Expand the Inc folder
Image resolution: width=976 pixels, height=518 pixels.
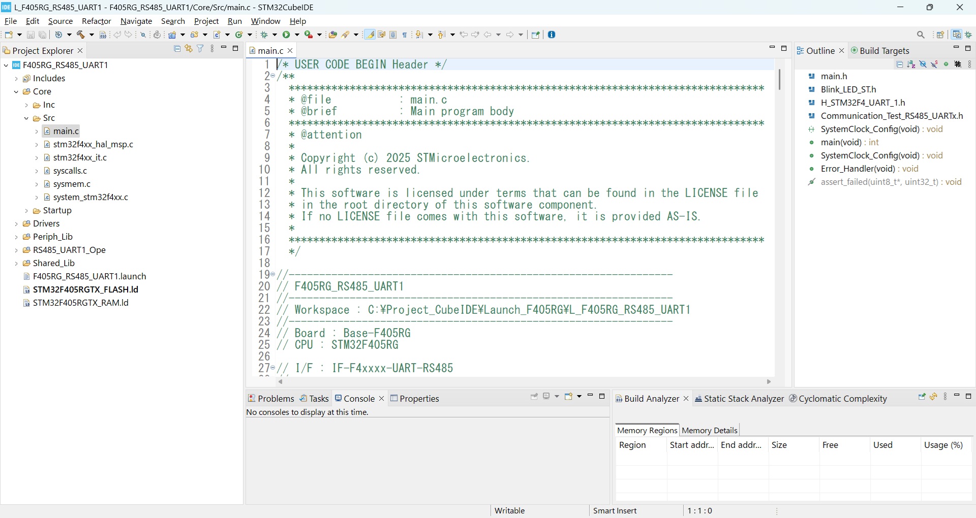click(26, 105)
